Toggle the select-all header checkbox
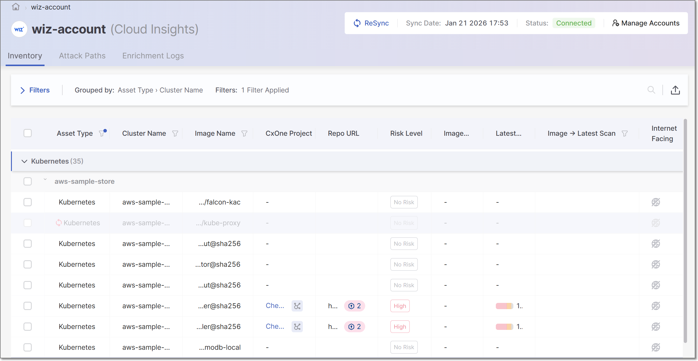 [28, 133]
